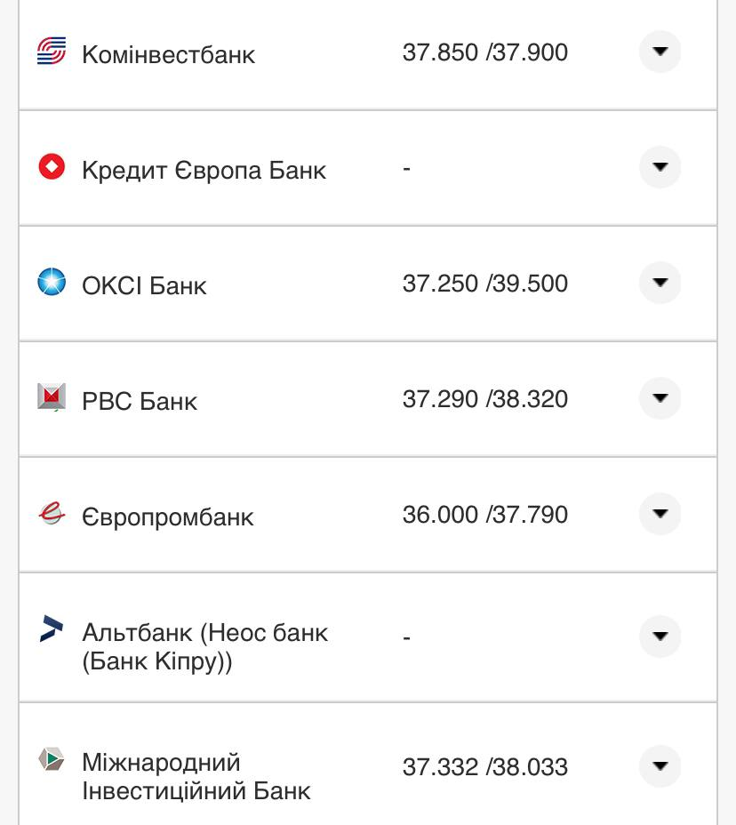Expand the Альтбанк row arrow
This screenshot has width=736, height=825.
tap(660, 636)
